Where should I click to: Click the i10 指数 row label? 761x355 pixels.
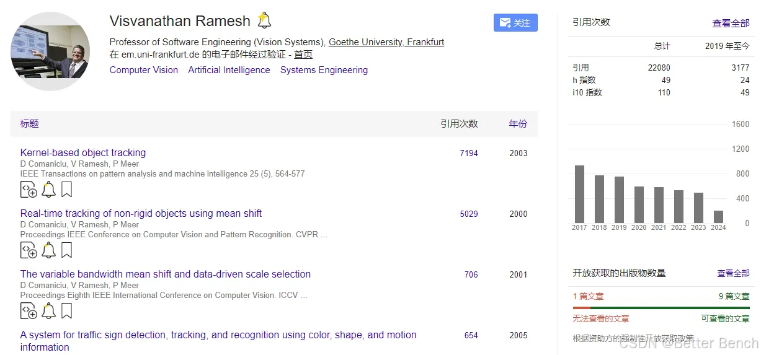(x=587, y=92)
